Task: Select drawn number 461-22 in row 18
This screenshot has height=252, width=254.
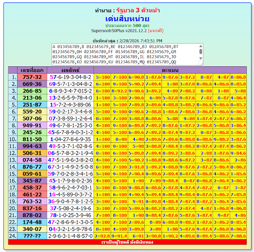Action: 32,194
